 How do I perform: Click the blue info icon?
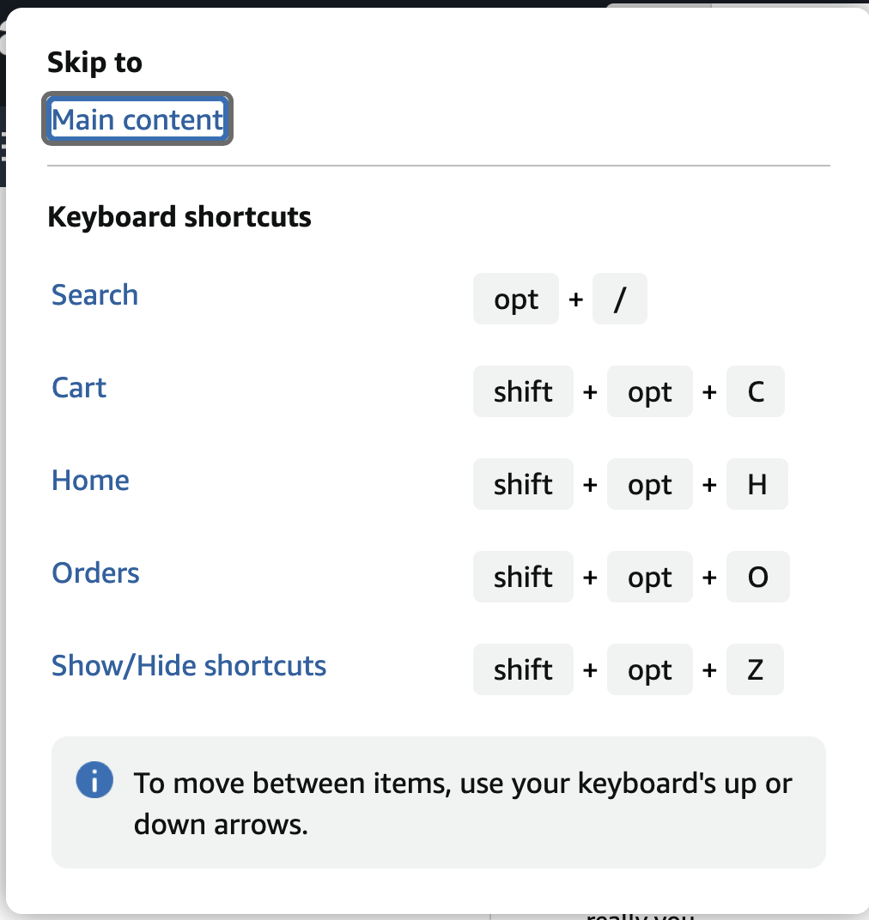click(94, 781)
